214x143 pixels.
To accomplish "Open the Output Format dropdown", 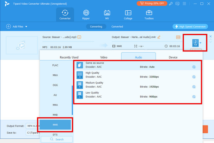I will [x=33, y=126].
